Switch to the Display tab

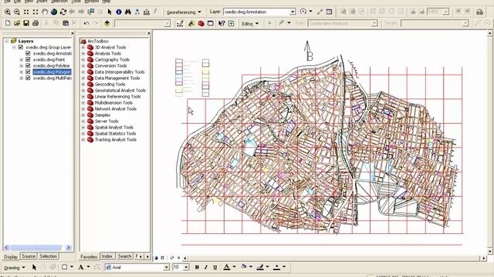(11, 257)
